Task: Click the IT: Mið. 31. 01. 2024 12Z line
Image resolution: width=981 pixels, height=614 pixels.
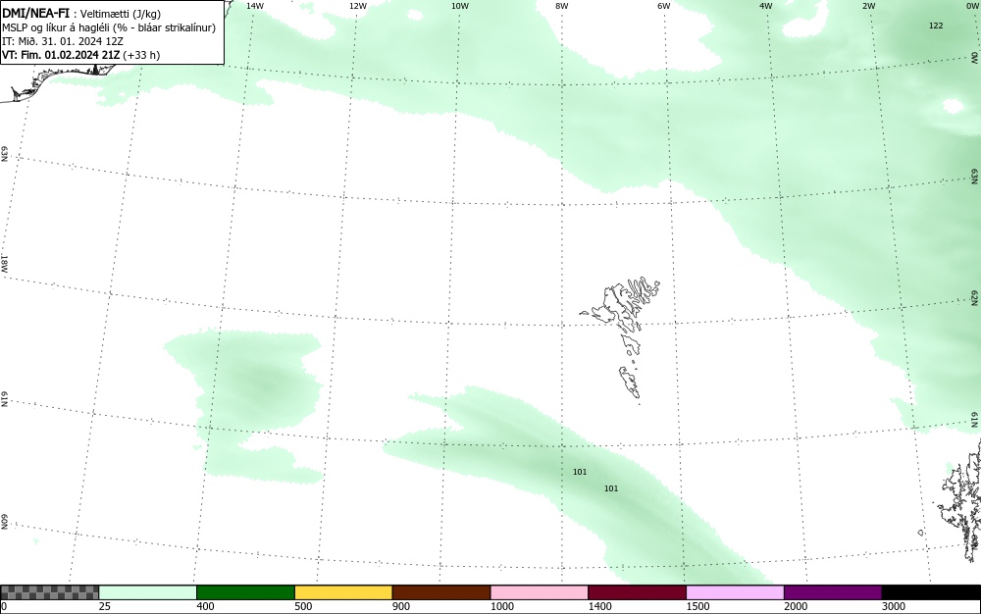Action: [x=62, y=41]
